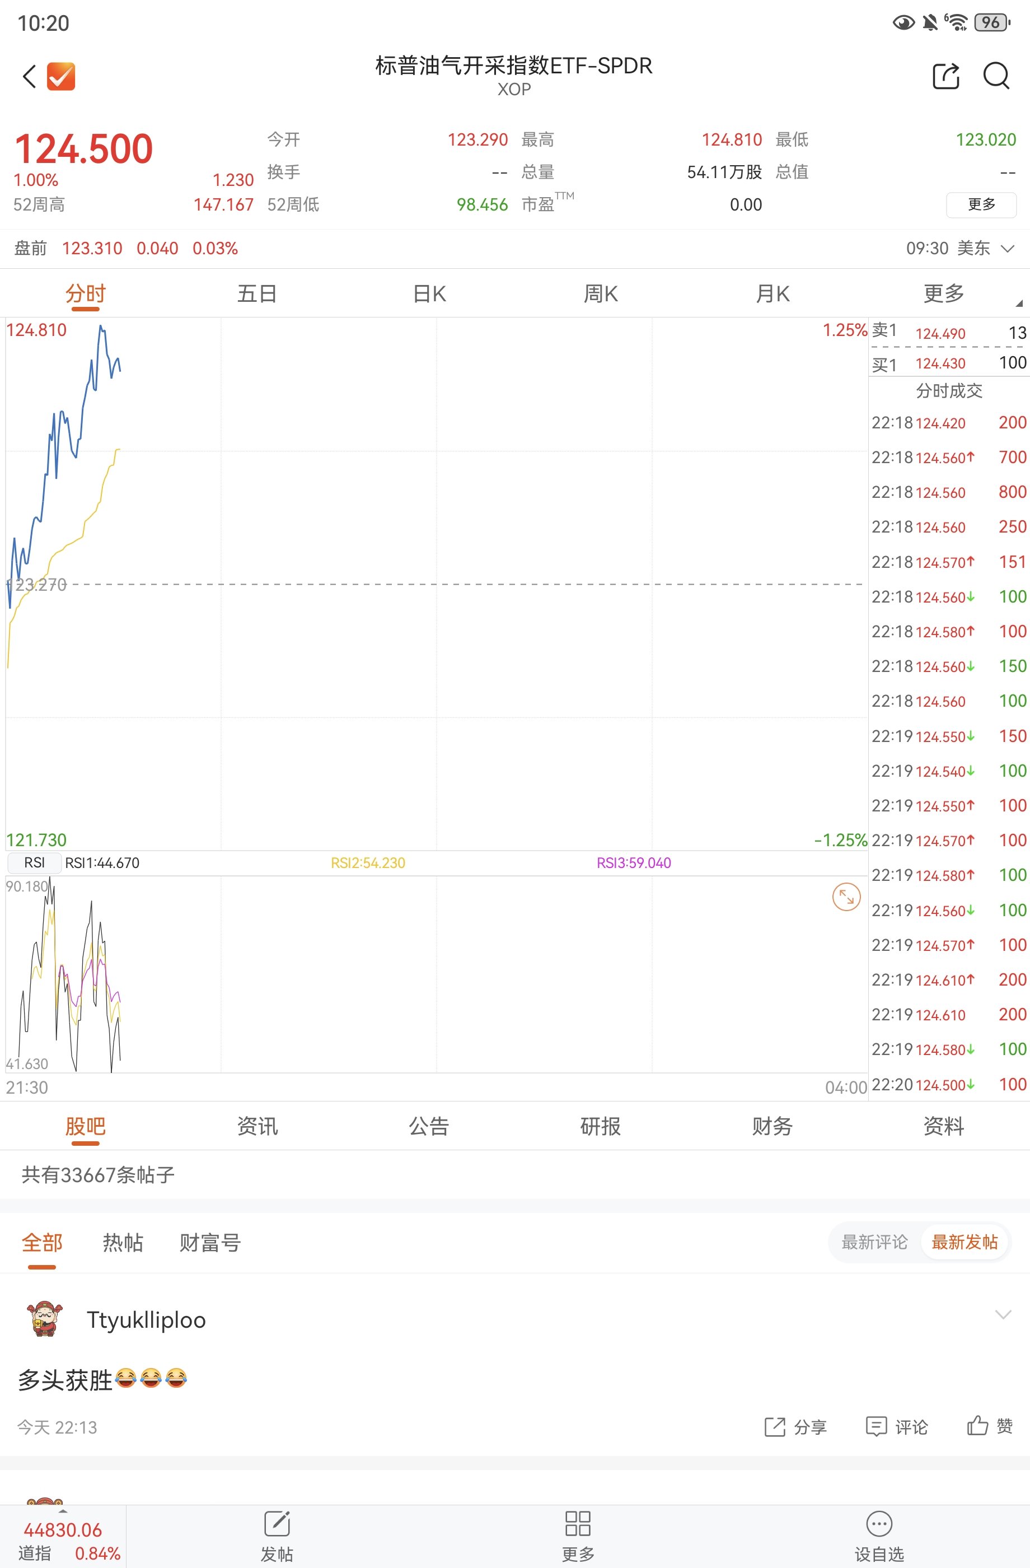Expand chart with the fullscreen arrows icon
The width and height of the screenshot is (1030, 1568).
846,897
